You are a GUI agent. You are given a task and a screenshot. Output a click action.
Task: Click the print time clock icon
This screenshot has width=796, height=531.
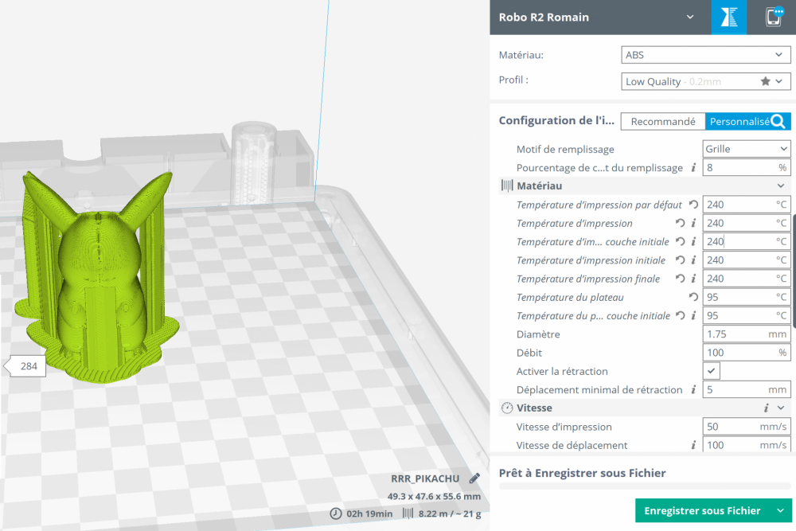(x=336, y=513)
